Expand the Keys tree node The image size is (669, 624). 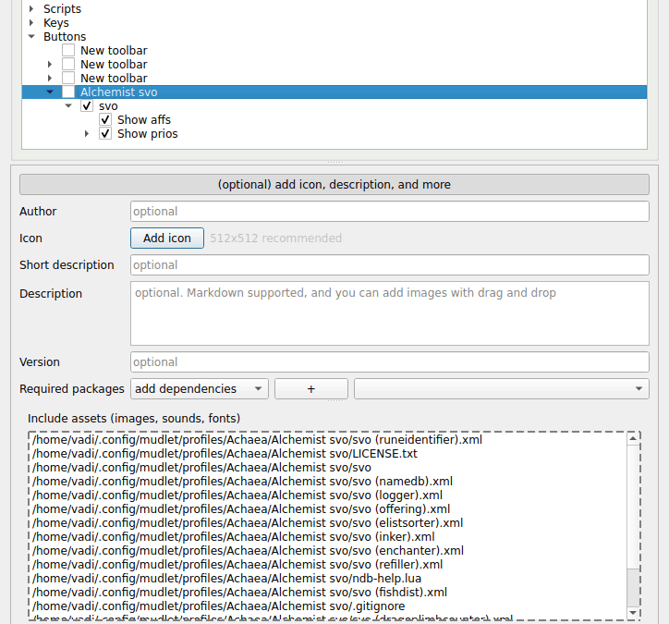point(31,22)
